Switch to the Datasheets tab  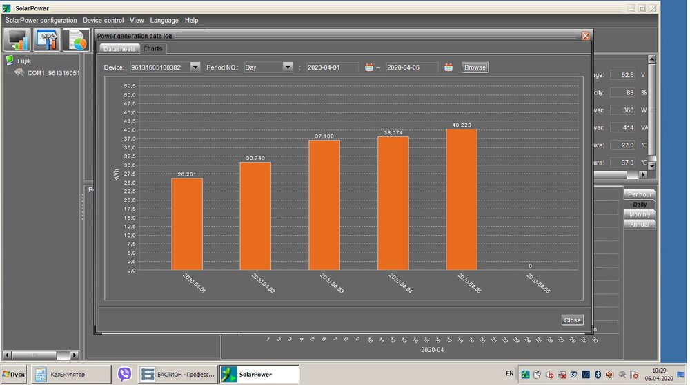point(119,49)
